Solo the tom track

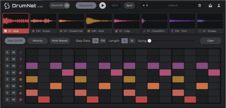click(x=7, y=59)
